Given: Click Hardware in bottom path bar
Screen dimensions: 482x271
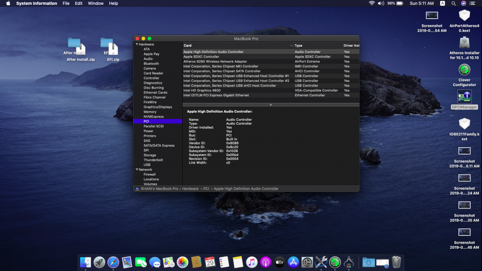Looking at the screenshot, I should point(190,189).
